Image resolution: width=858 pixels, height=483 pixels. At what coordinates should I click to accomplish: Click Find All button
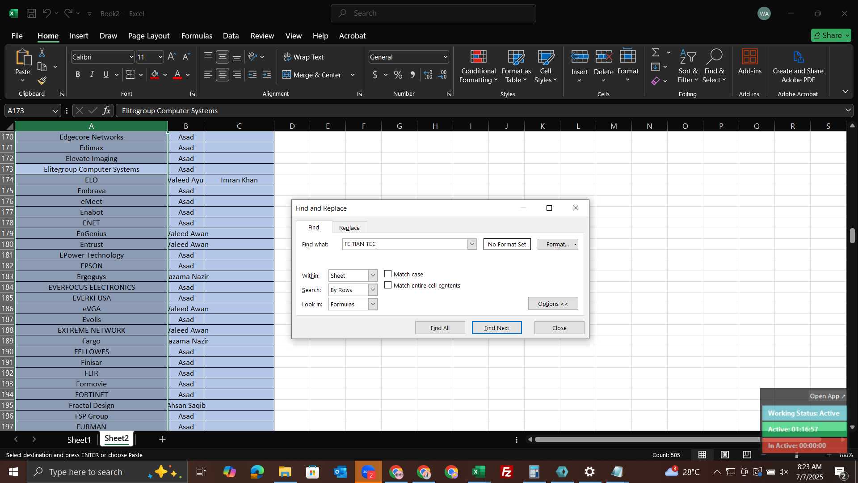(x=440, y=328)
